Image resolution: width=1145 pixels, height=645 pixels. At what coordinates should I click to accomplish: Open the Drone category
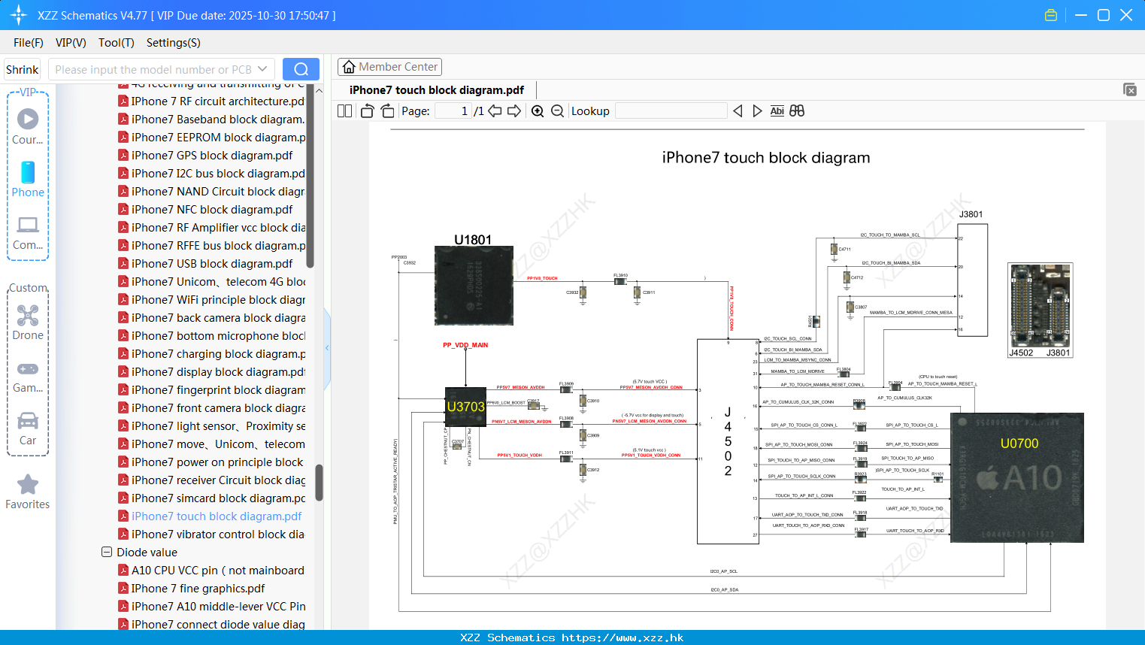click(x=28, y=322)
